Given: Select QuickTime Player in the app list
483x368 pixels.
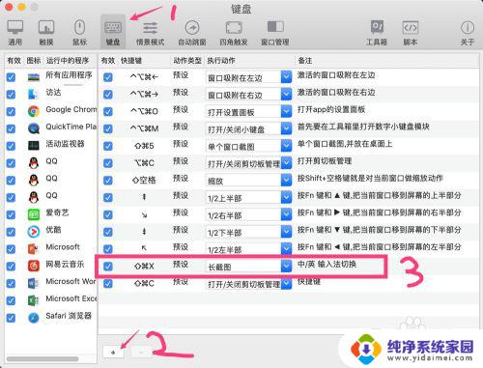Looking at the screenshot, I should [x=51, y=128].
